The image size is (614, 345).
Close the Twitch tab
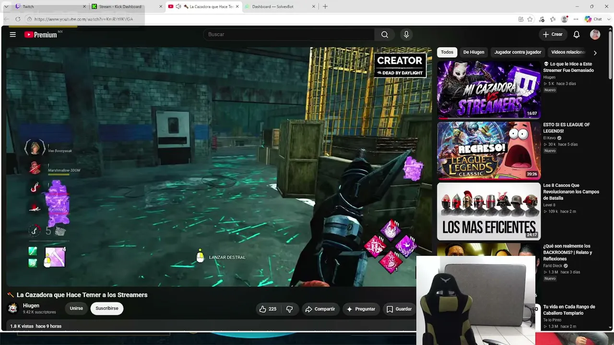click(x=84, y=7)
